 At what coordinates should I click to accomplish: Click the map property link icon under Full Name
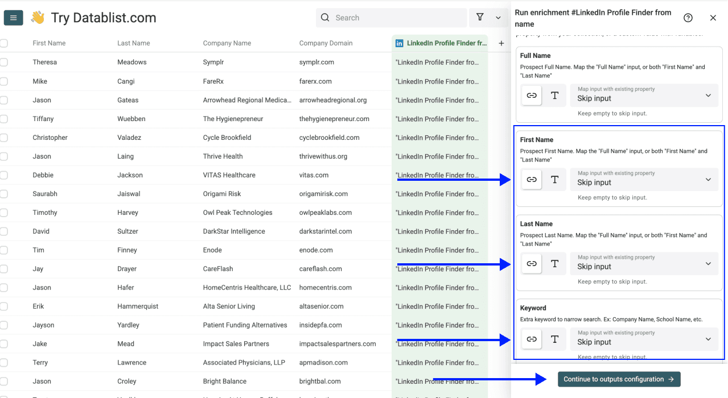pos(531,96)
